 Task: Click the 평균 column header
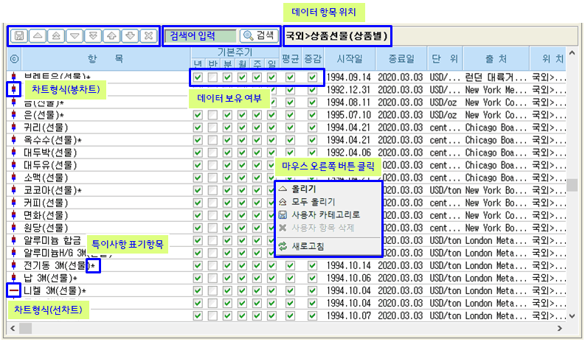pyautogui.click(x=290, y=59)
